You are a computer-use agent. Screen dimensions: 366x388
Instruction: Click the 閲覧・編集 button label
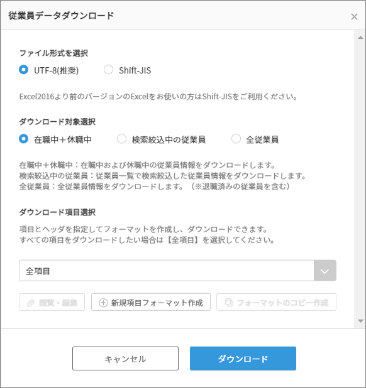(x=58, y=303)
